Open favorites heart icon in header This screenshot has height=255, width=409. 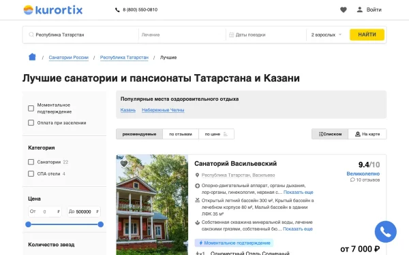click(x=344, y=10)
